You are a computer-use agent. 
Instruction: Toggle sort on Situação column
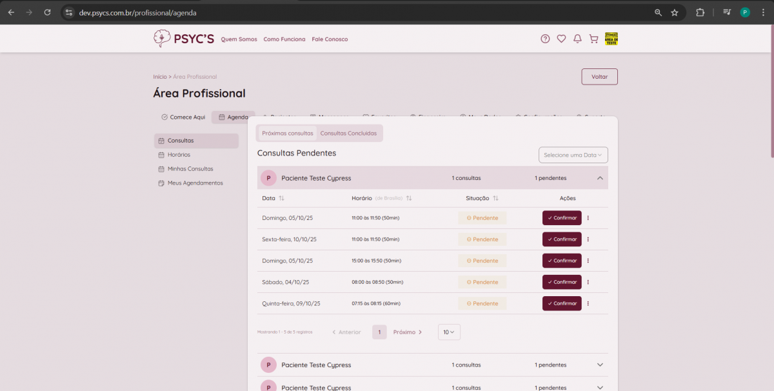495,198
